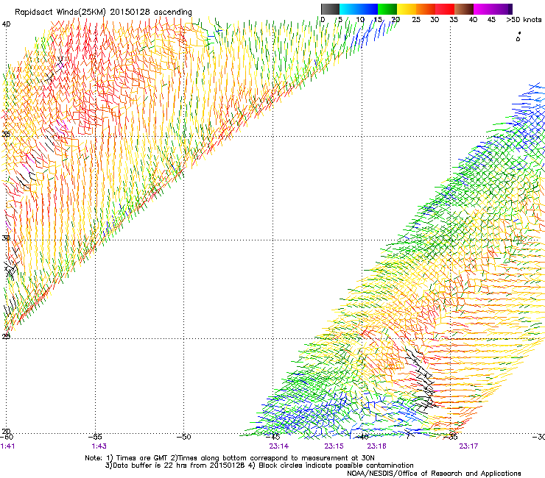Click the "25" knots legend label under colorbar

tap(416, 19)
